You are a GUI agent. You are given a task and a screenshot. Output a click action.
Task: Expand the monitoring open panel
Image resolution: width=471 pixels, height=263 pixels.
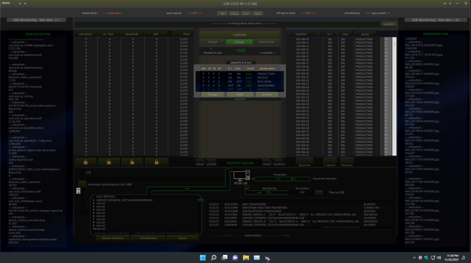tap(378, 13)
